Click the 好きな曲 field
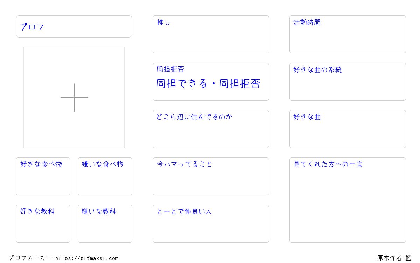The height and width of the screenshot is (263, 420). (348, 129)
